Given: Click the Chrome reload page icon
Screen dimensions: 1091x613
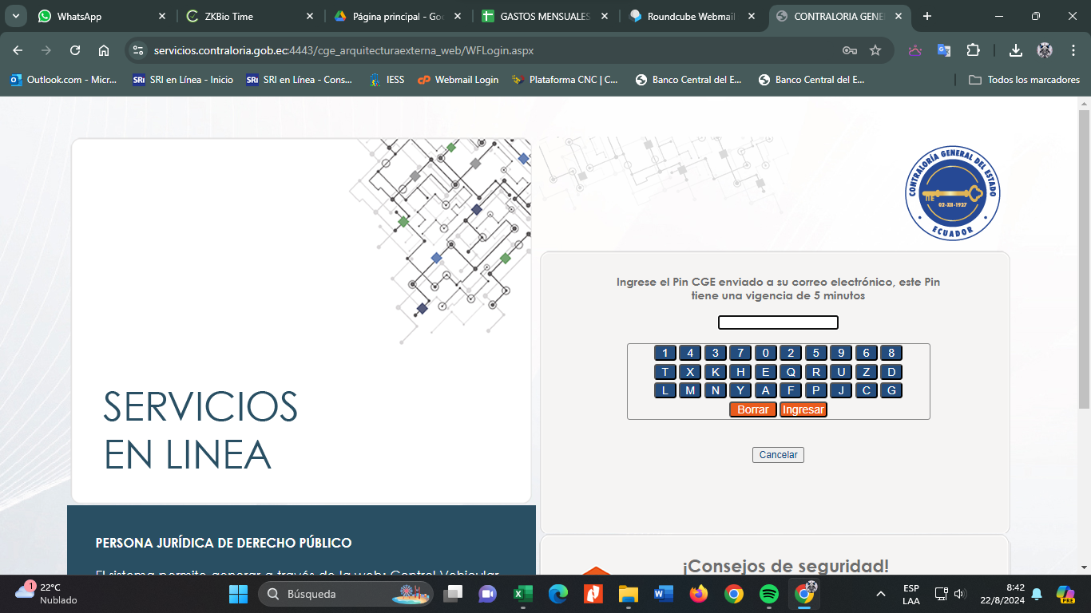Looking at the screenshot, I should 75,50.
